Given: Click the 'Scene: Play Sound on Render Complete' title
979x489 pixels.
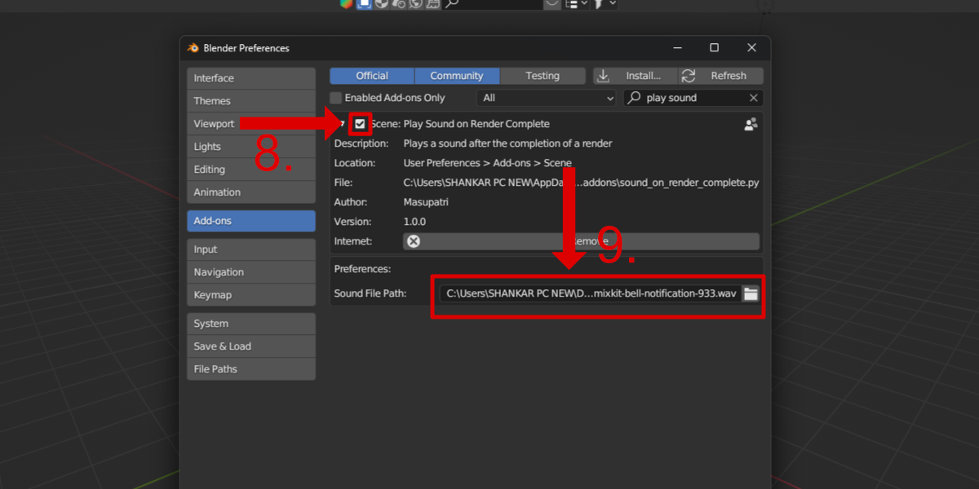Looking at the screenshot, I should [x=460, y=124].
